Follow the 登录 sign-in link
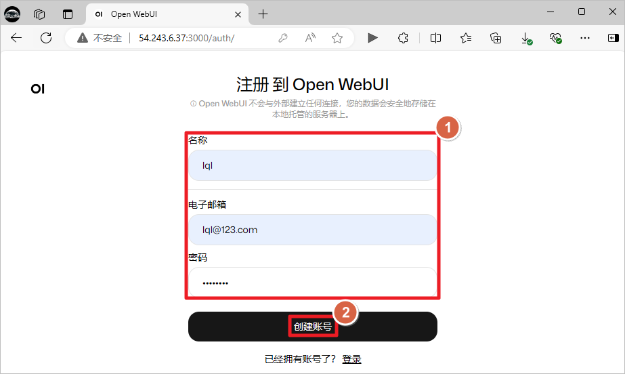 (x=351, y=359)
